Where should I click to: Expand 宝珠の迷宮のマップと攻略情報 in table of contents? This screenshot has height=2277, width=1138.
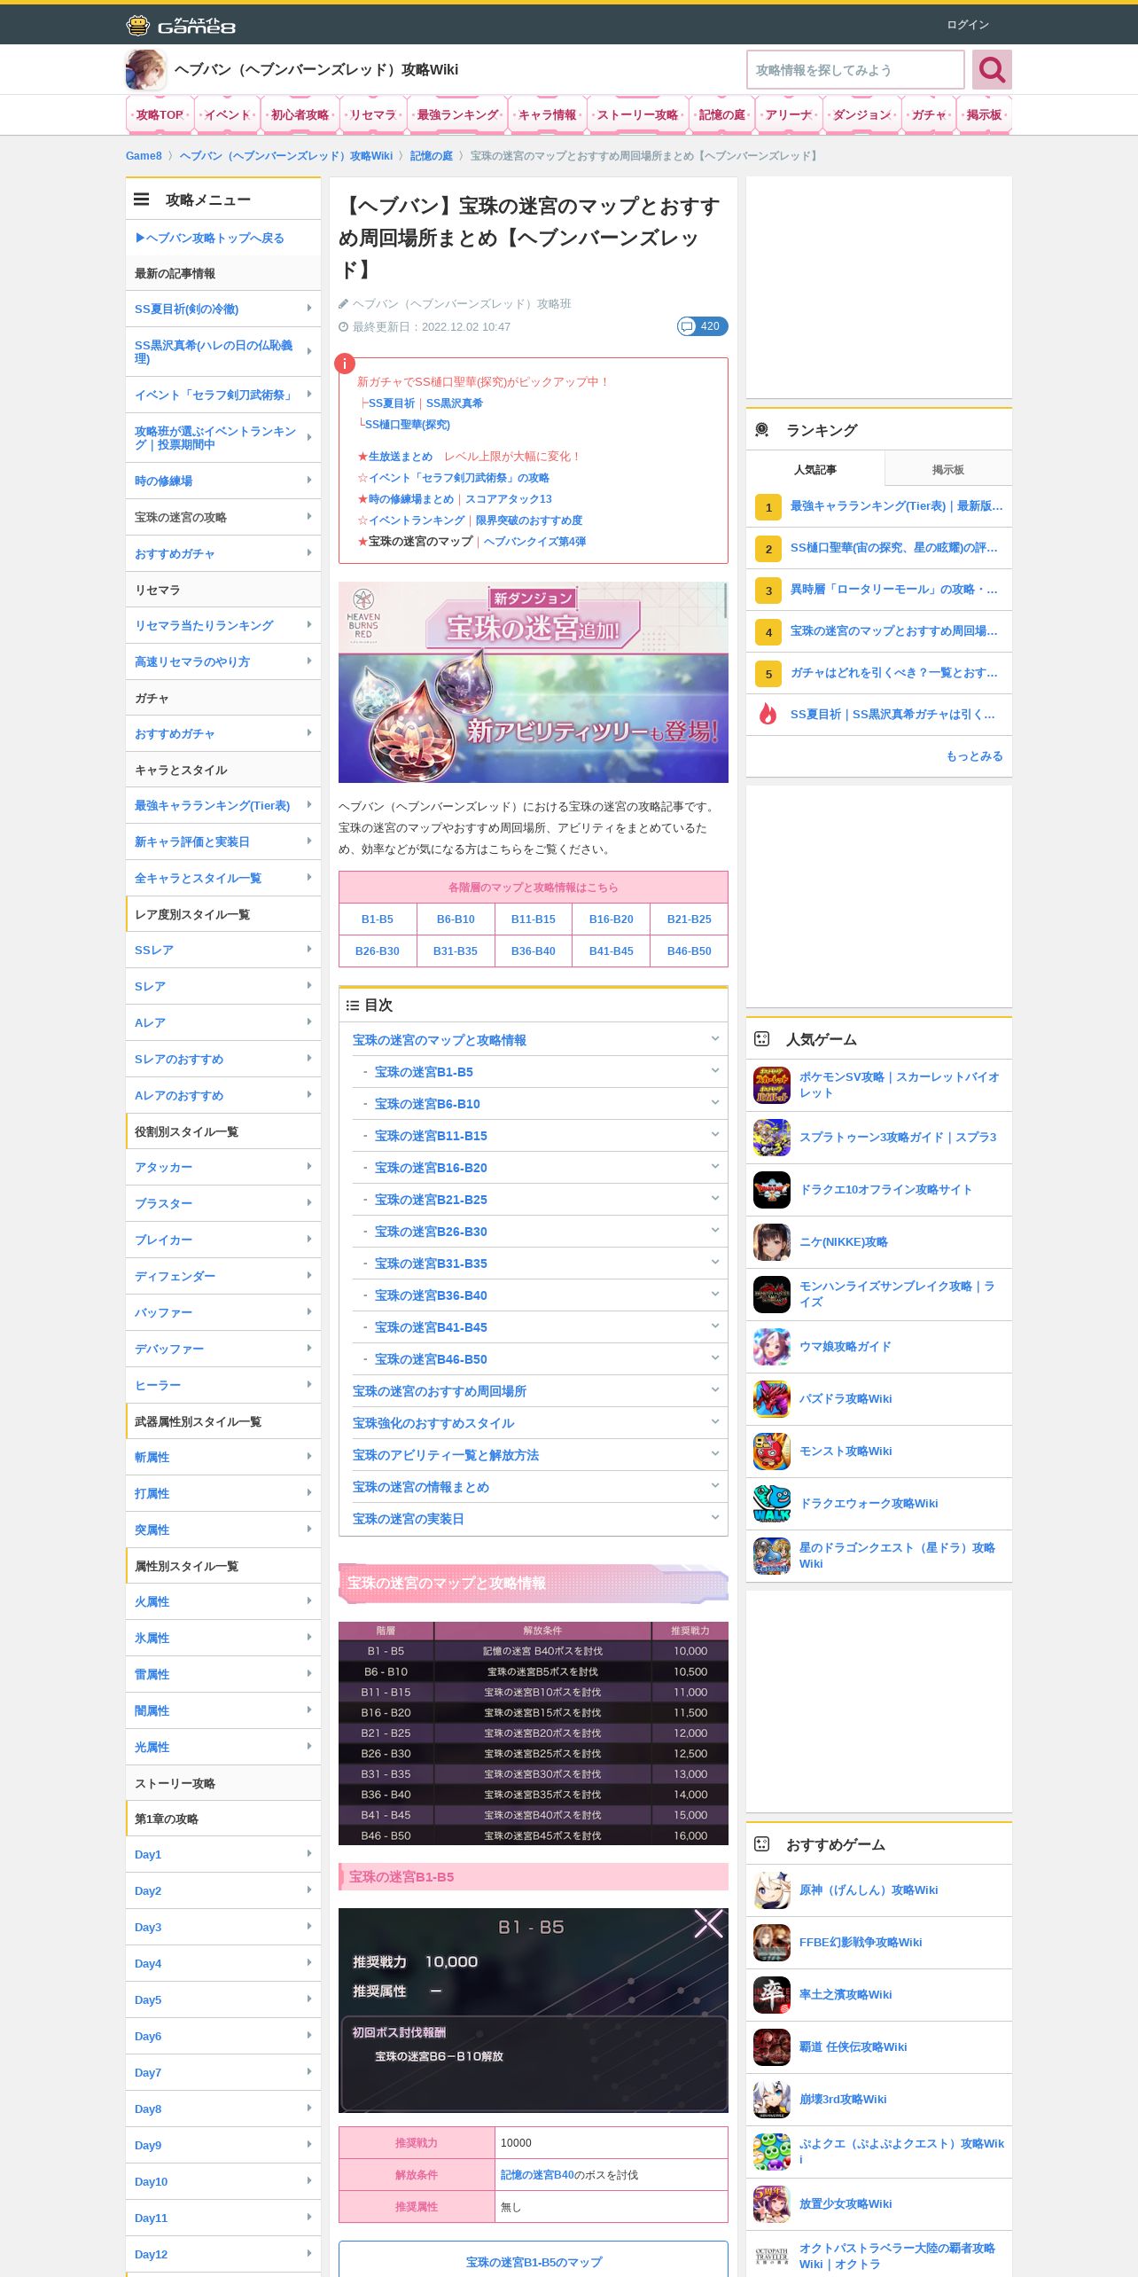tap(714, 1039)
